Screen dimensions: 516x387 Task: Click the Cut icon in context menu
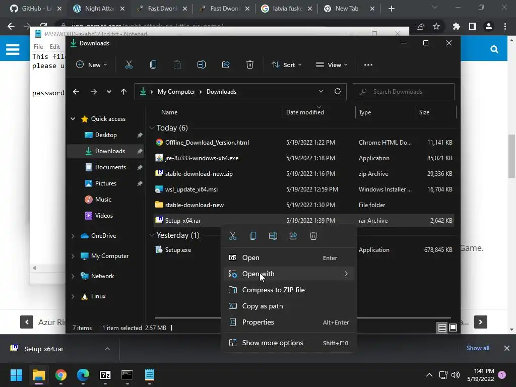(233, 236)
